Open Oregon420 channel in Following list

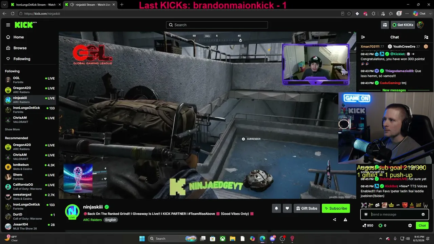pyautogui.click(x=29, y=90)
